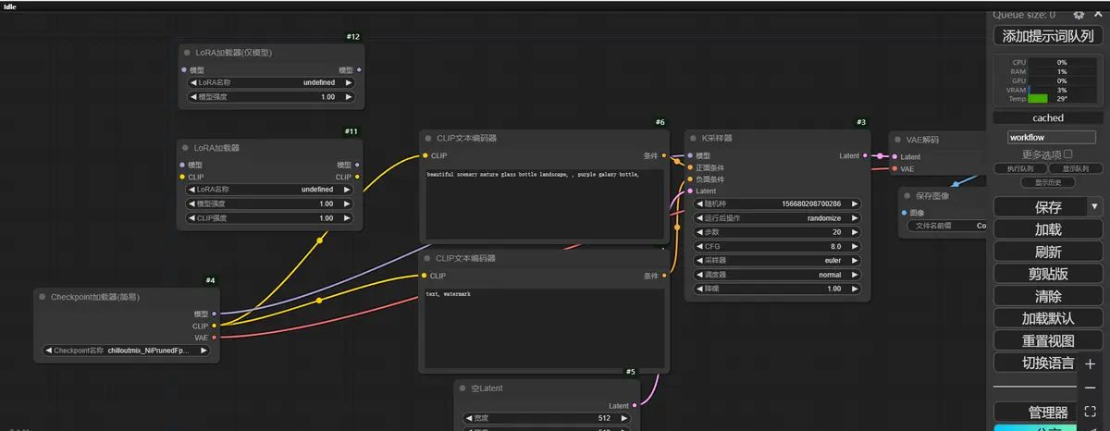
Task: Collapse CLIP文本编码器 #6 via its title dot
Action: tap(428, 138)
